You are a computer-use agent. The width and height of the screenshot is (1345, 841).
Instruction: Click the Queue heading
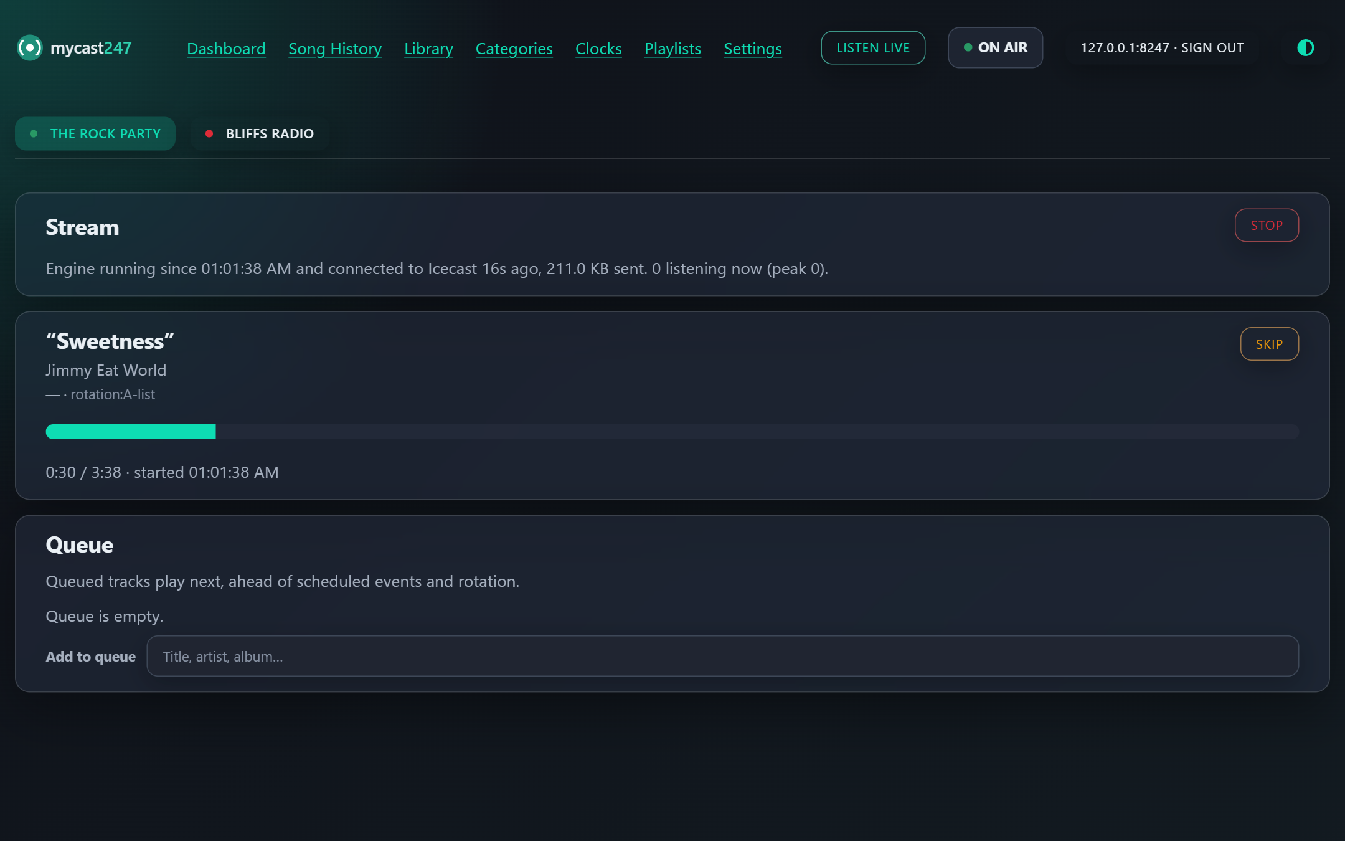coord(80,545)
